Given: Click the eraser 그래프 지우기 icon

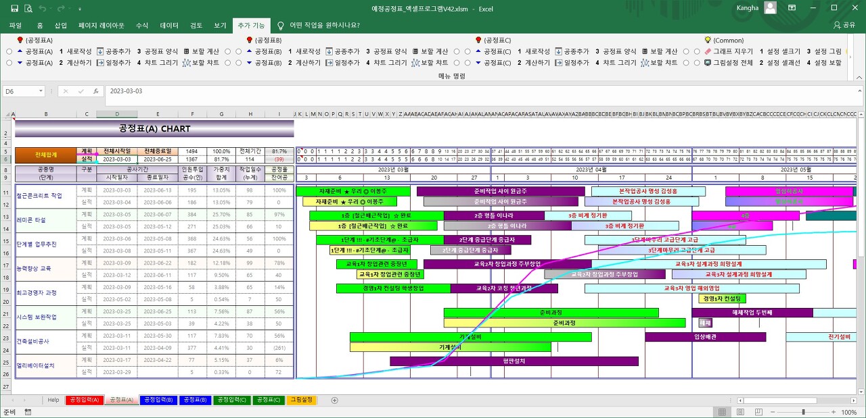Looking at the screenshot, I should [x=708, y=51].
